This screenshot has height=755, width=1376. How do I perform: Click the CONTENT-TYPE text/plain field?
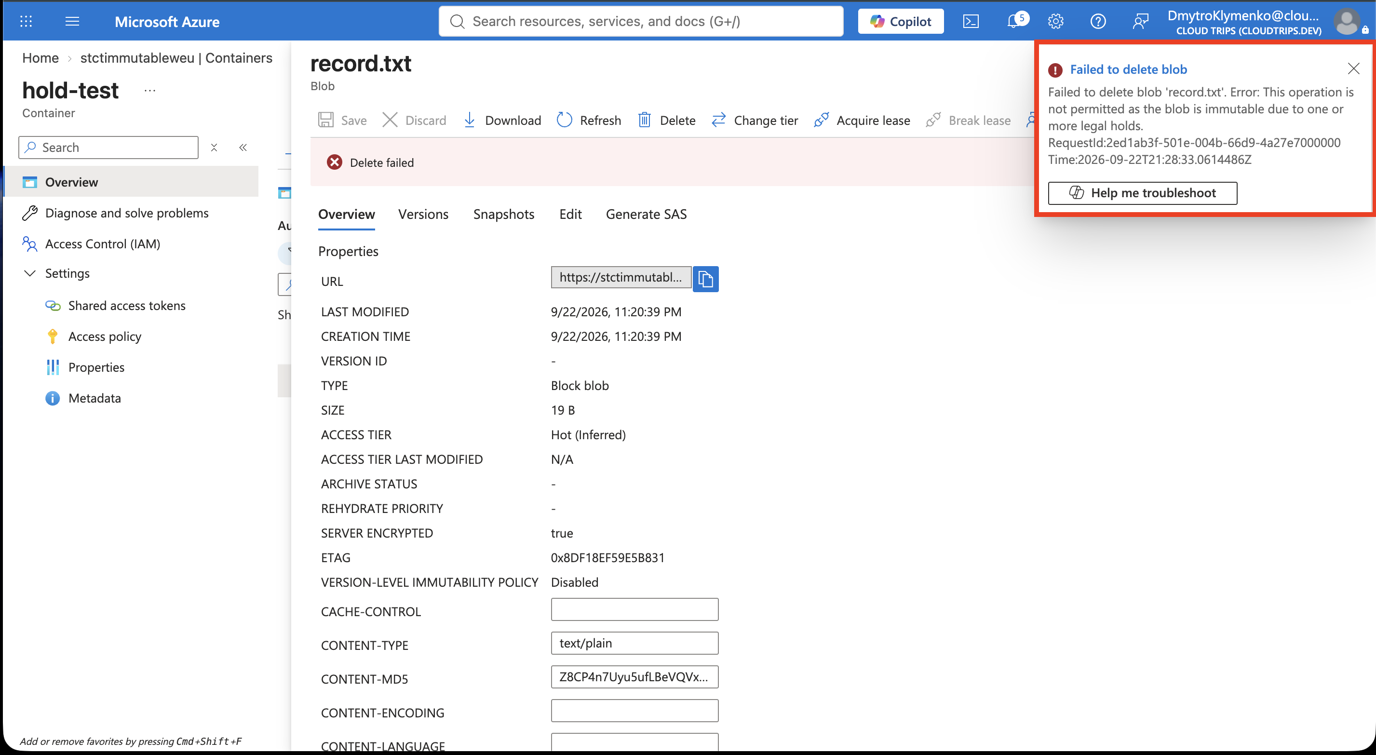tap(634, 643)
